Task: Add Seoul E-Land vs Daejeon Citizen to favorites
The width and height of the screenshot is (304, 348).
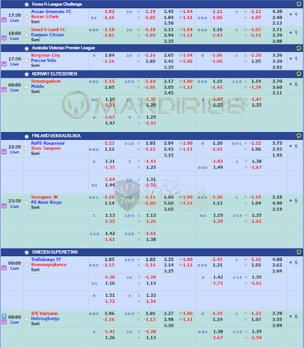Action: (x=27, y=35)
